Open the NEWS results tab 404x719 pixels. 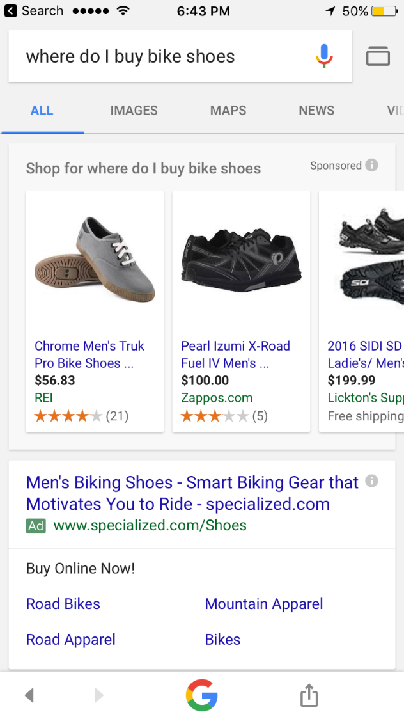316,110
